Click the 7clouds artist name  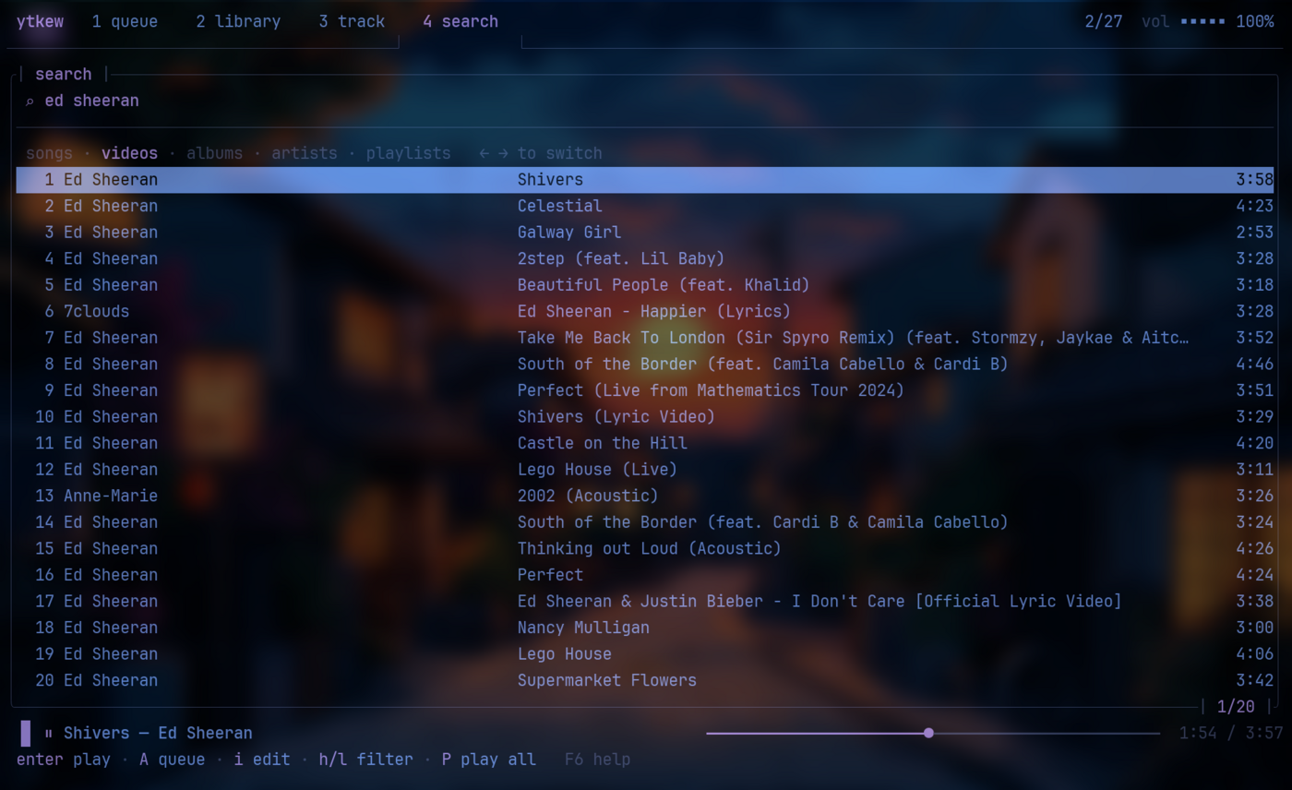tap(97, 311)
